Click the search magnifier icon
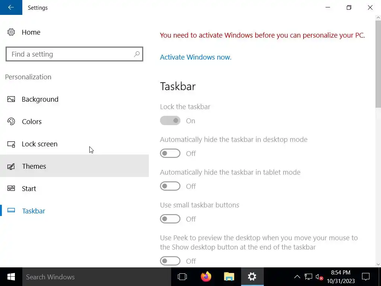381x286 pixels. tap(137, 54)
